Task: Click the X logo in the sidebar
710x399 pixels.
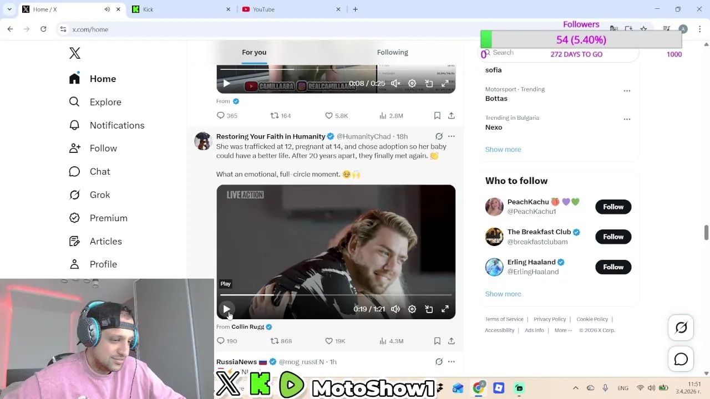Action: [x=75, y=53]
